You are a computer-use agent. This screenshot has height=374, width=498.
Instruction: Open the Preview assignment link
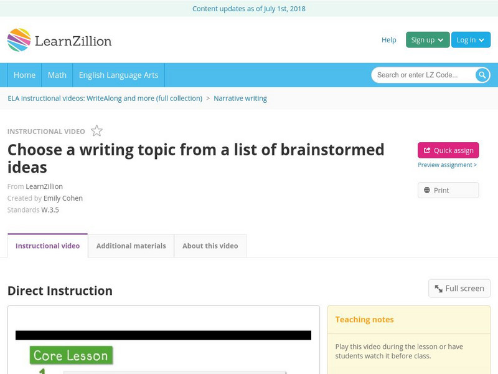click(446, 165)
